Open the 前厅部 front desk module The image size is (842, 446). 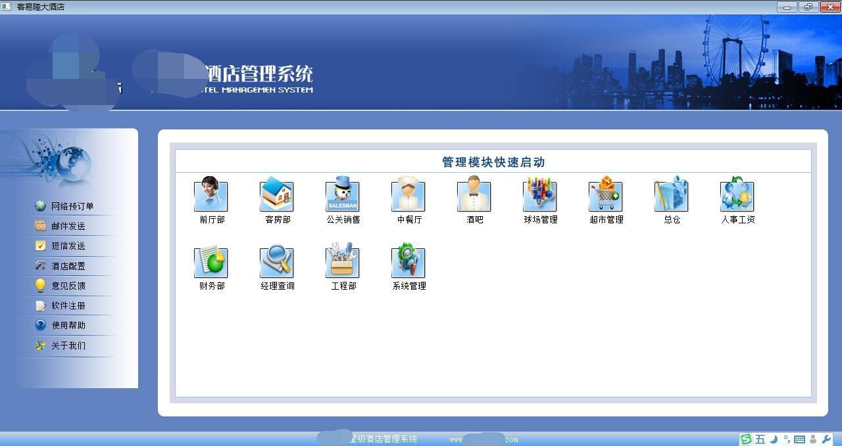click(210, 196)
